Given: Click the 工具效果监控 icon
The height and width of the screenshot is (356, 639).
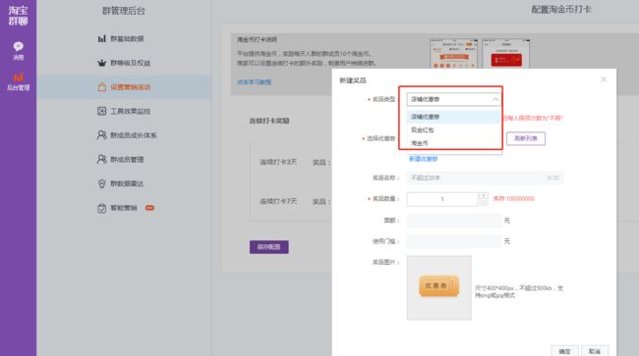Looking at the screenshot, I should tap(102, 111).
